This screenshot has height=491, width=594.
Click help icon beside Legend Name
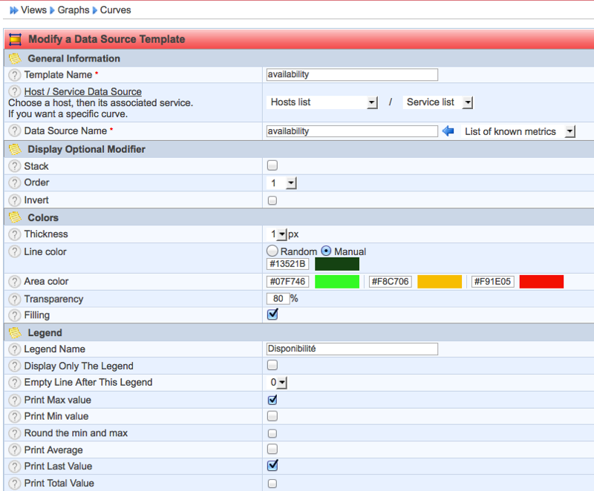pos(14,349)
